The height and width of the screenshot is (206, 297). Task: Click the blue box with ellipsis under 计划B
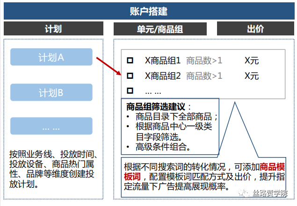pyautogui.click(x=51, y=126)
